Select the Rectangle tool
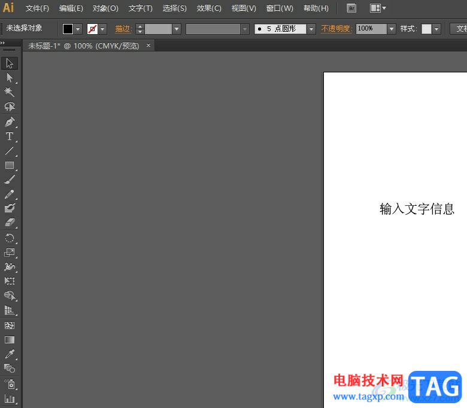 [10, 165]
